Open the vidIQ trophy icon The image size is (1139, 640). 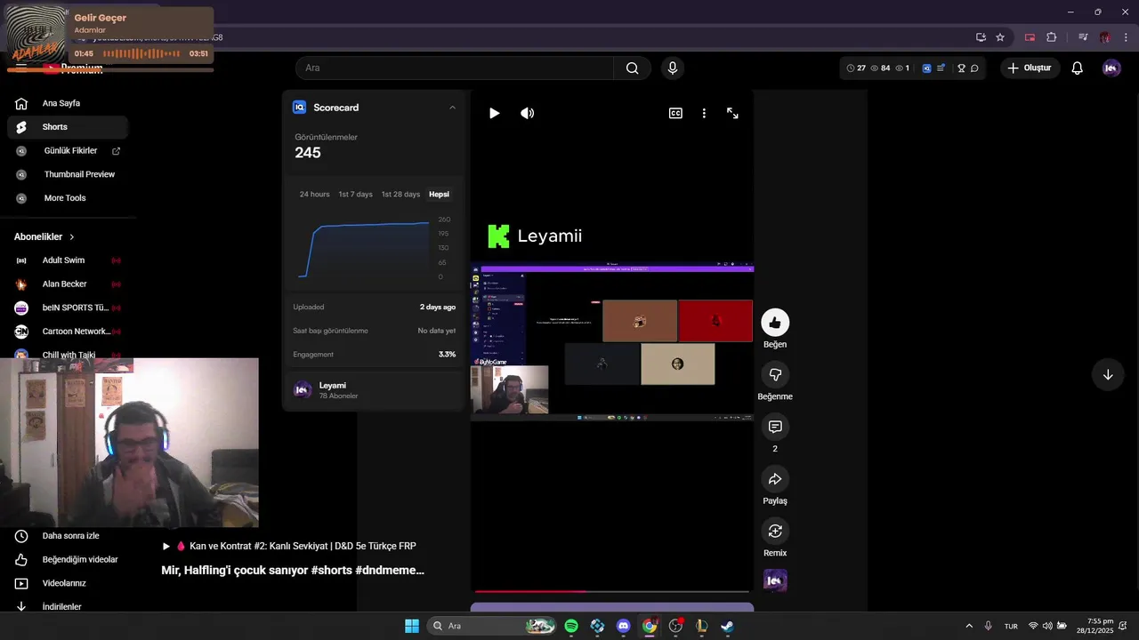tap(961, 68)
